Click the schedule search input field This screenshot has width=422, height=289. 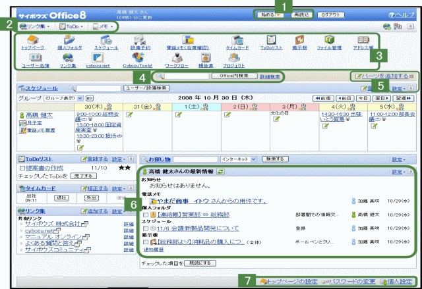[99, 88]
